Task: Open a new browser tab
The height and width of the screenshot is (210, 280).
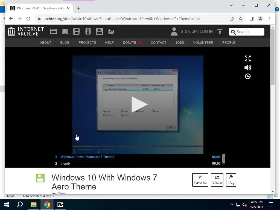Action: coord(79,8)
